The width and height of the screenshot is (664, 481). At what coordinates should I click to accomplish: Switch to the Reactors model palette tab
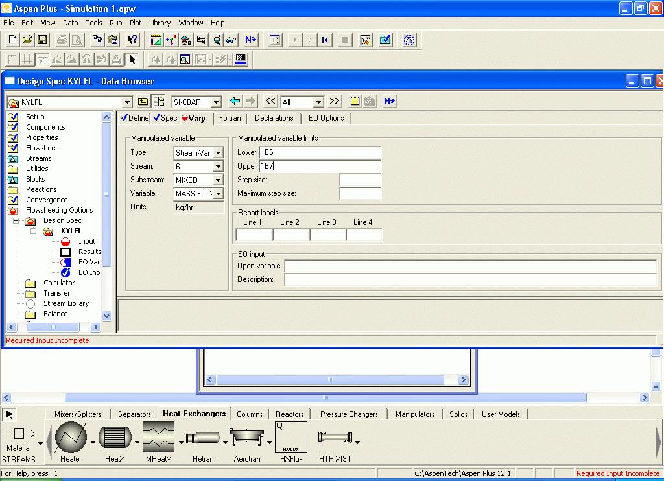(x=290, y=414)
